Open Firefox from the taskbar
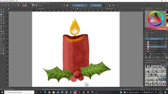Viewport: 168px width, 94px height. [88, 92]
